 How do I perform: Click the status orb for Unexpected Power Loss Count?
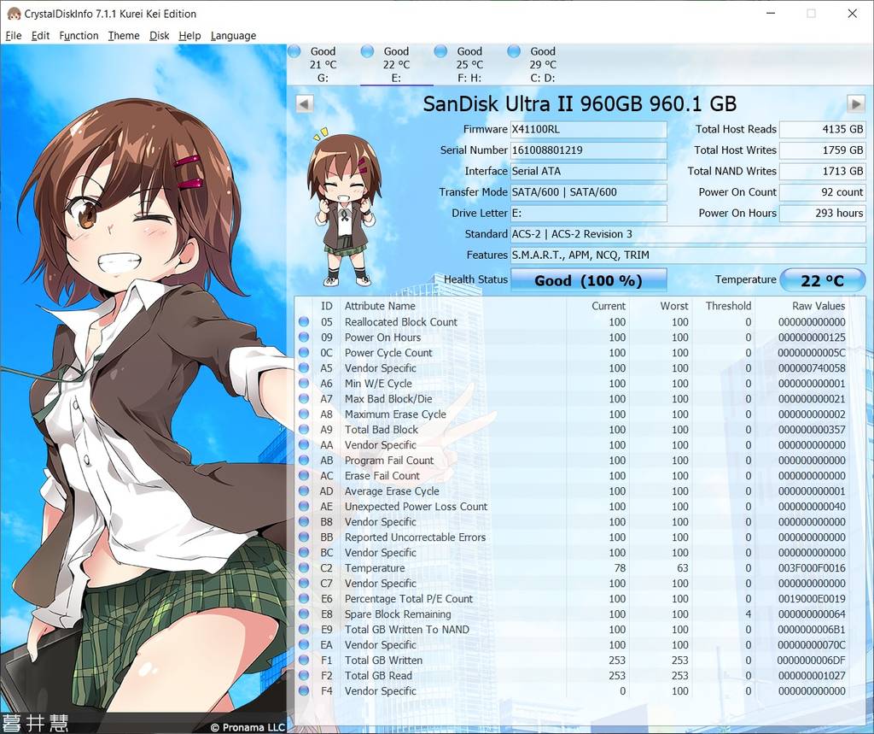304,506
